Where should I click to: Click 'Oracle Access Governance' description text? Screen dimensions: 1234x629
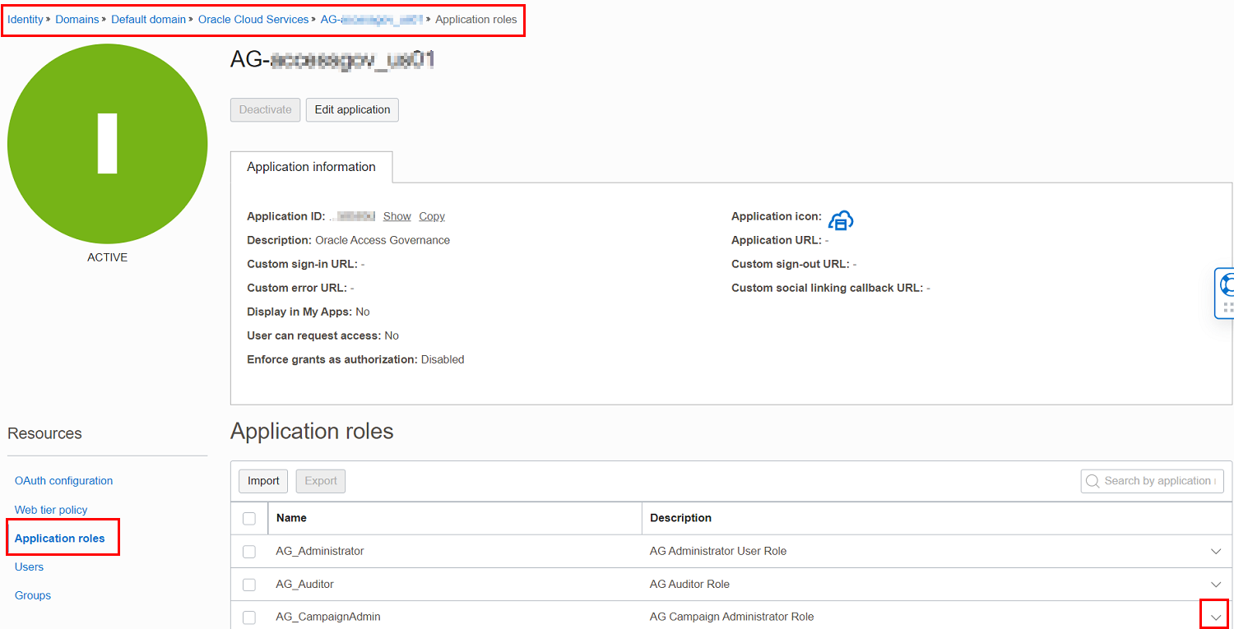point(383,240)
